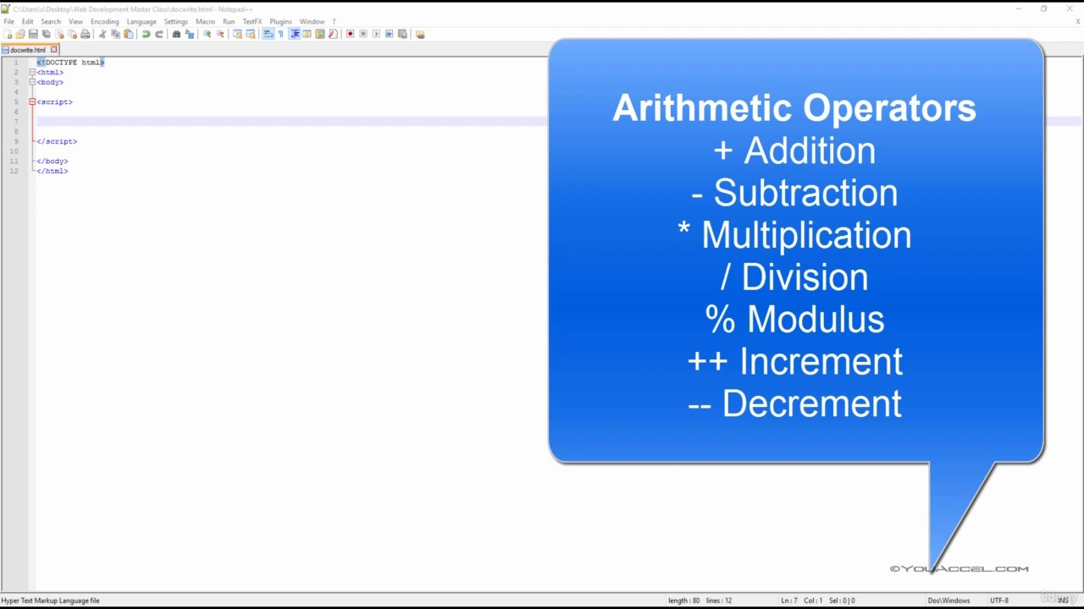Toggle the Indent Guide toolbar button
The image size is (1084, 609).
tap(296, 34)
